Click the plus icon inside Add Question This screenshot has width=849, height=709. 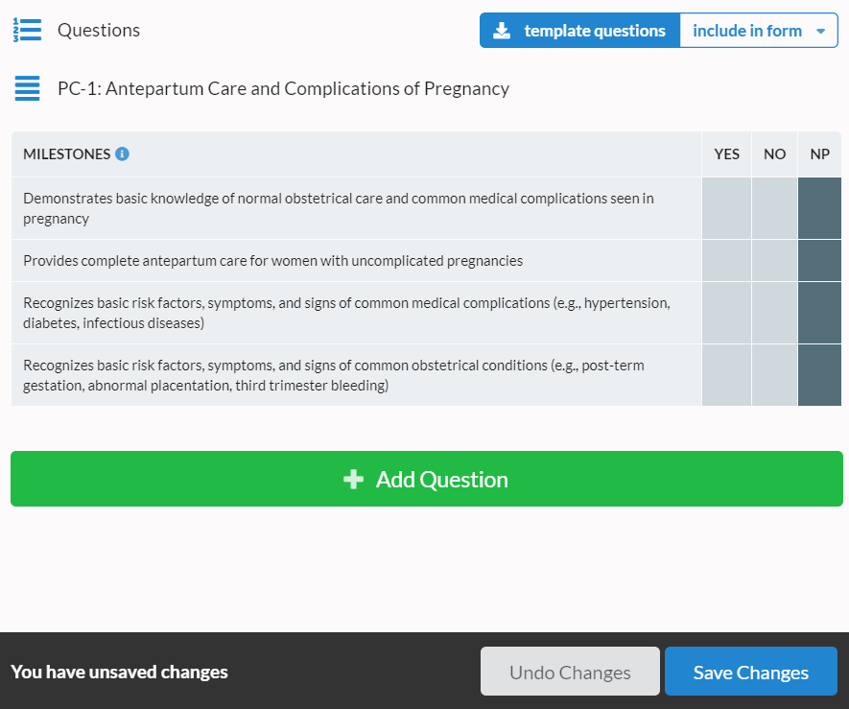point(354,479)
